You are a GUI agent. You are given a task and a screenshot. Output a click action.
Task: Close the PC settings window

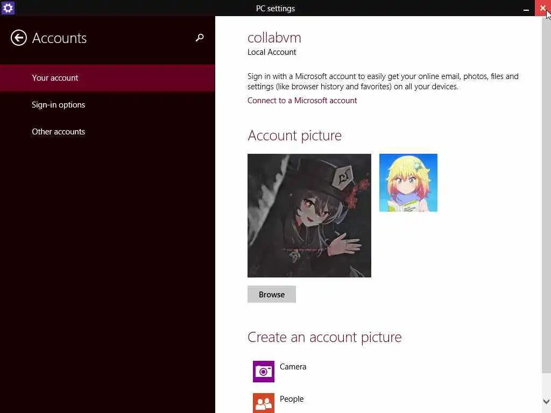click(x=542, y=8)
